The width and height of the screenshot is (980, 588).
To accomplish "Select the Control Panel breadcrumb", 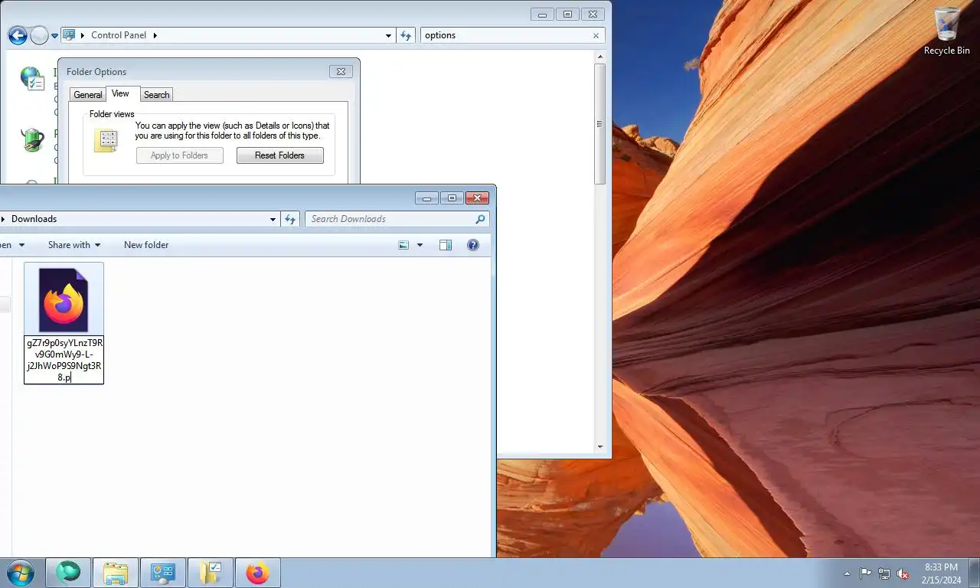I will [x=118, y=35].
